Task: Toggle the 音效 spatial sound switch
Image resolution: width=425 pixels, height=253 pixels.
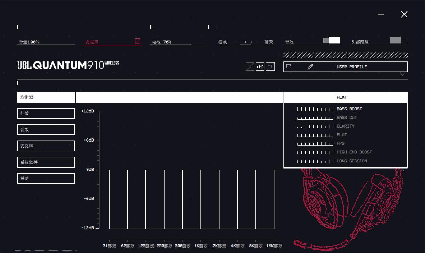Action: click(331, 40)
